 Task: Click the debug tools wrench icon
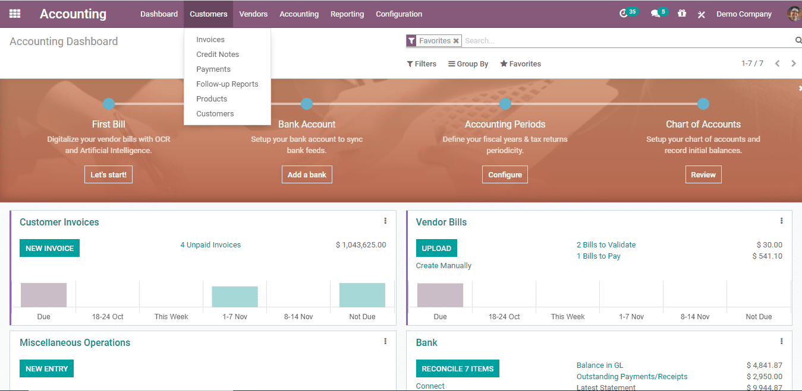pyautogui.click(x=702, y=14)
